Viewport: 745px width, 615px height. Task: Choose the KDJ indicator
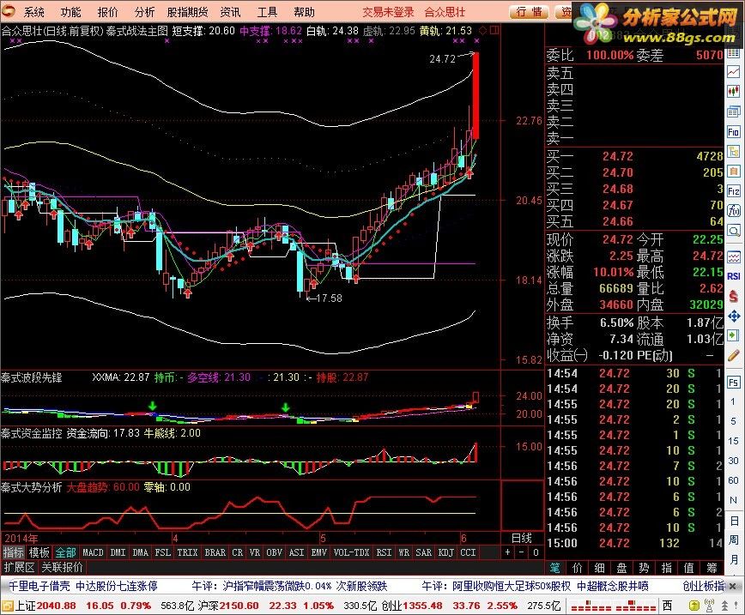[445, 552]
